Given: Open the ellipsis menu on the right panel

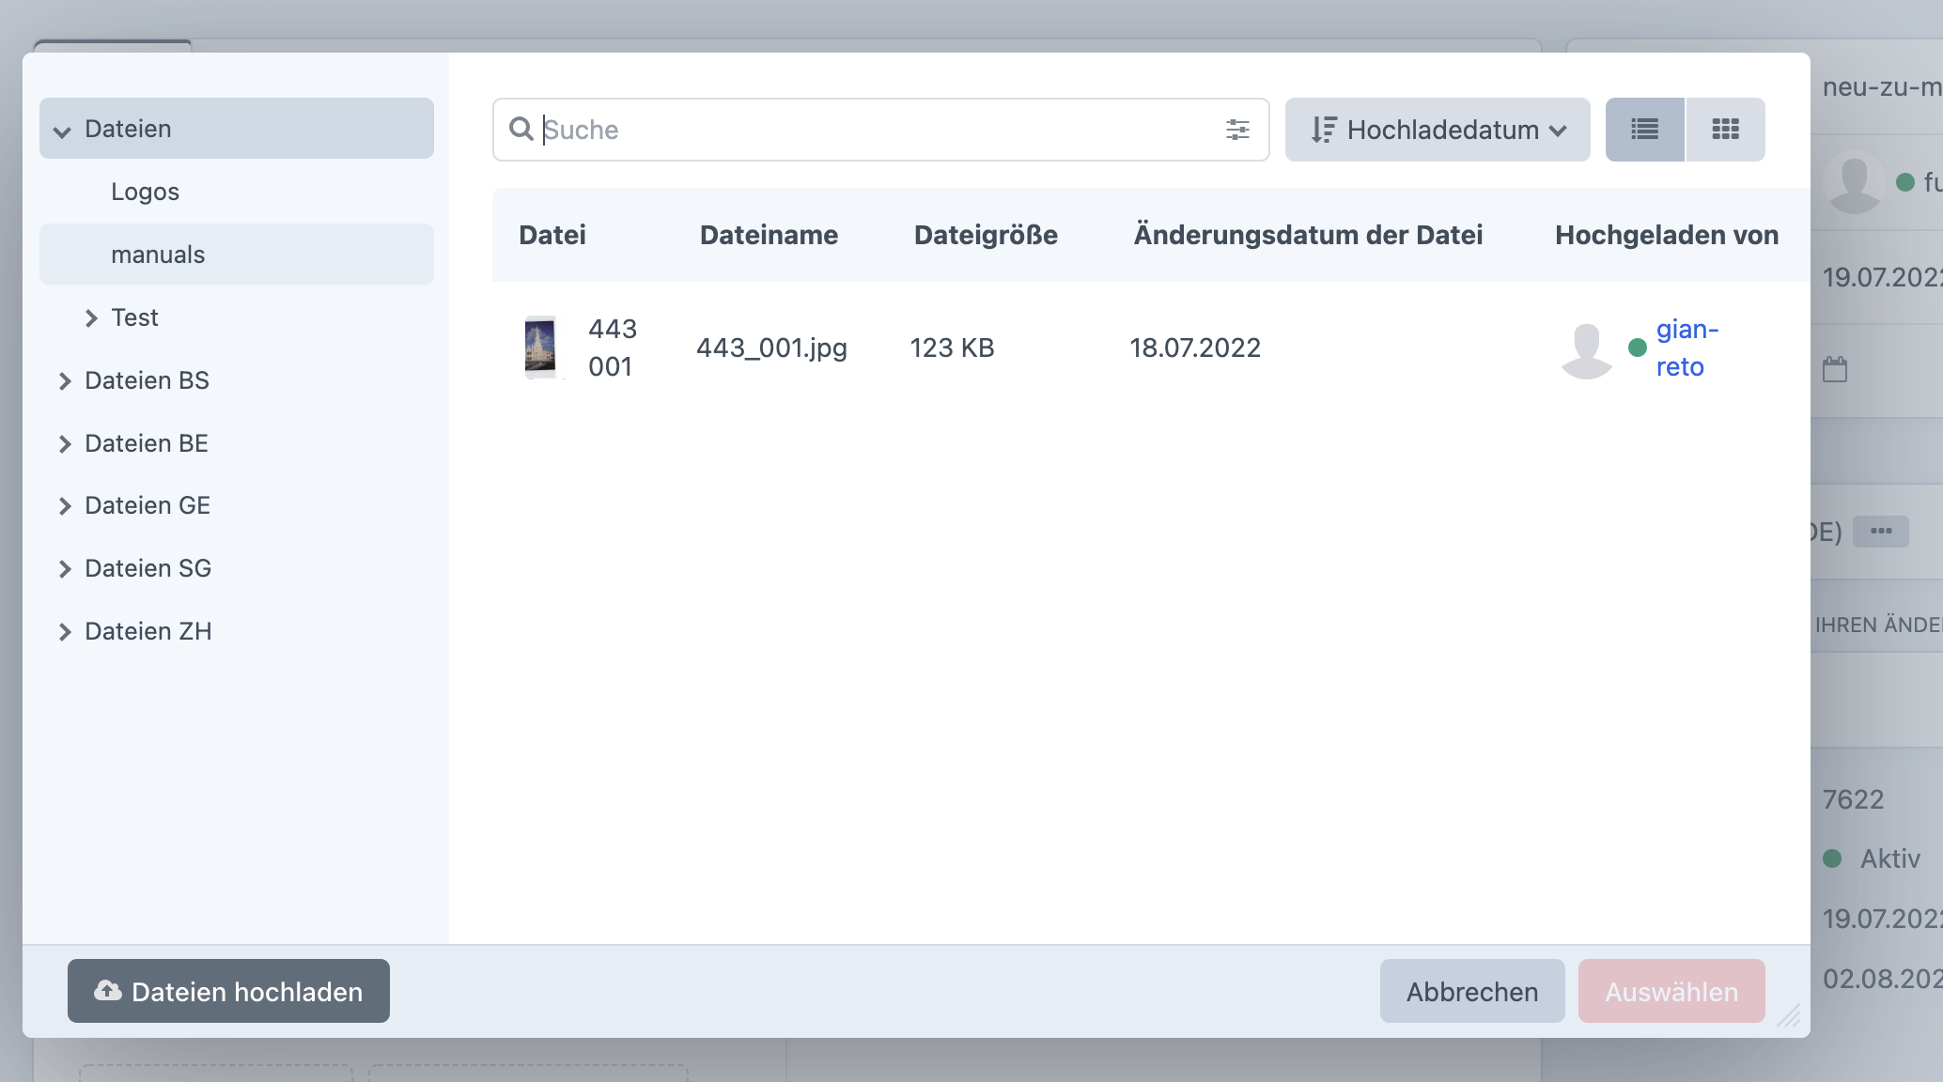Looking at the screenshot, I should click(1882, 532).
